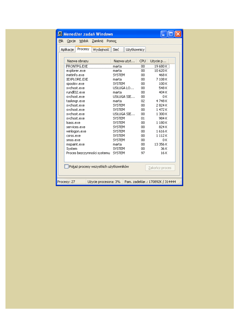The height and width of the screenshot is (326, 251).
Task: Close the Menedżer zadań Windows window
Action: (x=178, y=34)
